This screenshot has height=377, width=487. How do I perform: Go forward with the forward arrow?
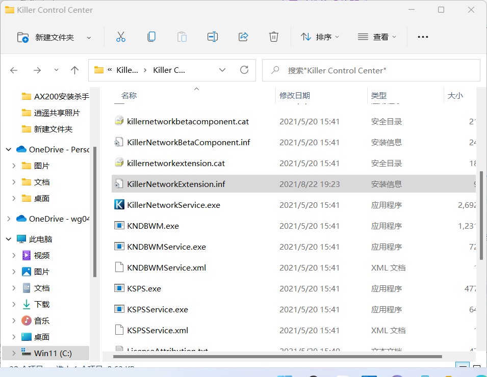37,70
